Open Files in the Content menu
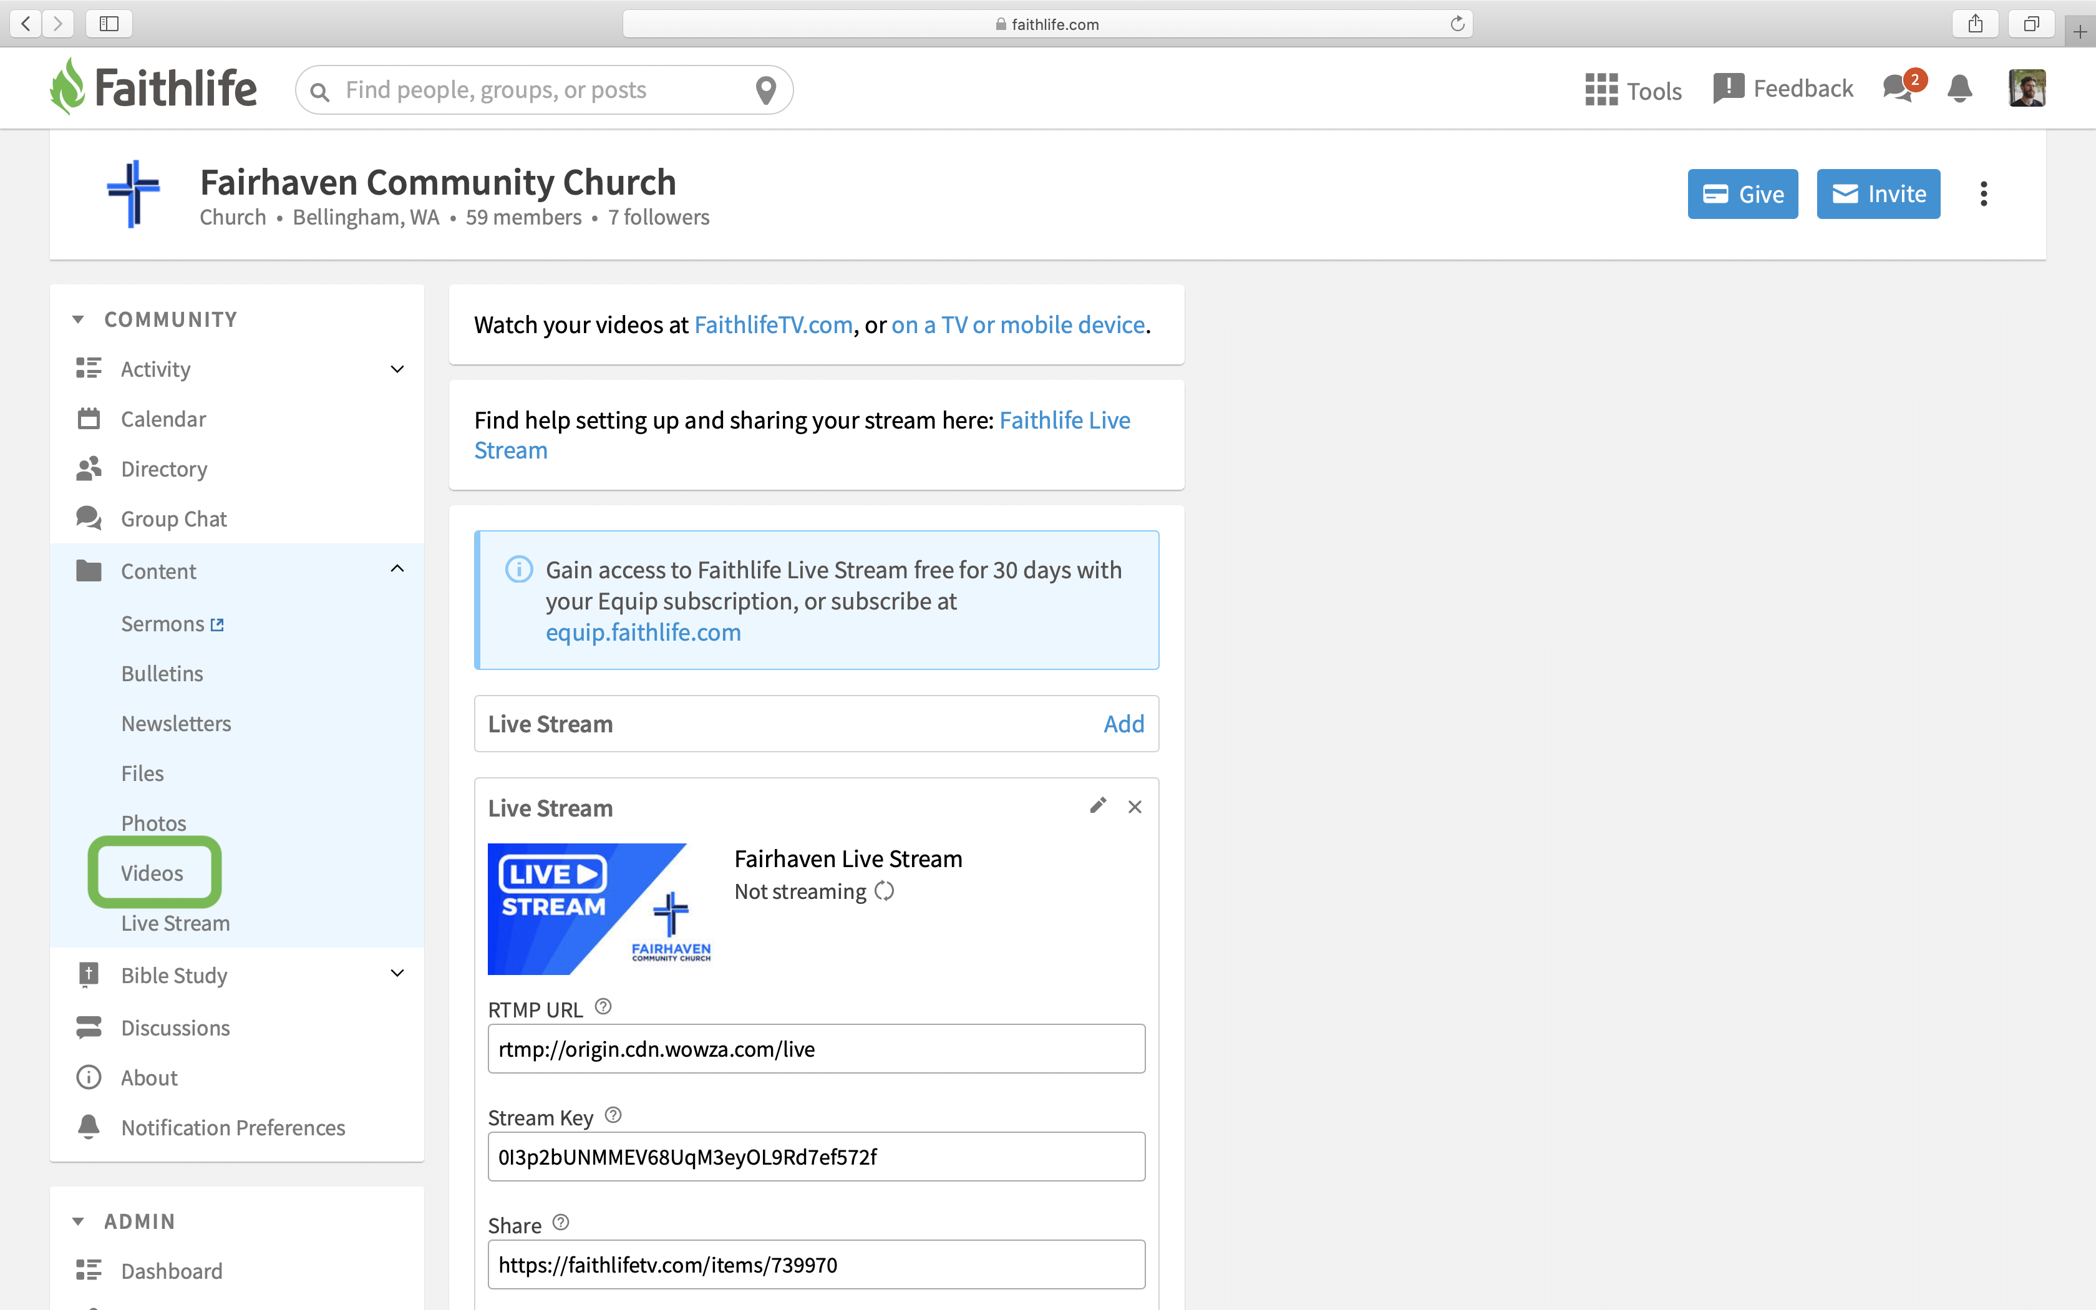 click(142, 773)
